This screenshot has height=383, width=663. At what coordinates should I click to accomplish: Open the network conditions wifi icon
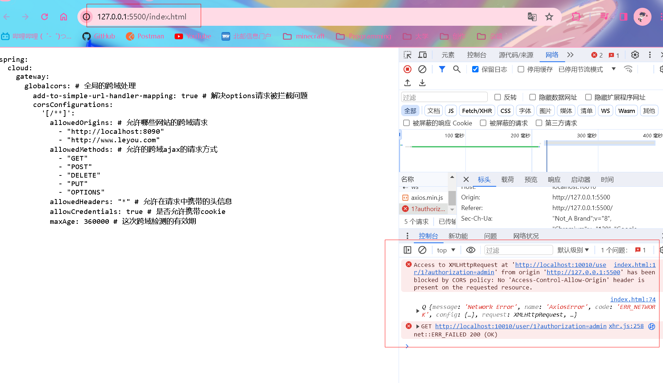(628, 69)
